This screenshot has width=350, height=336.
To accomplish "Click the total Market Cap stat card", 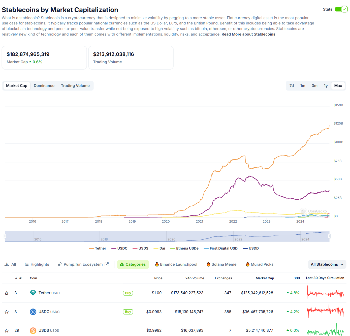I will click(x=44, y=58).
